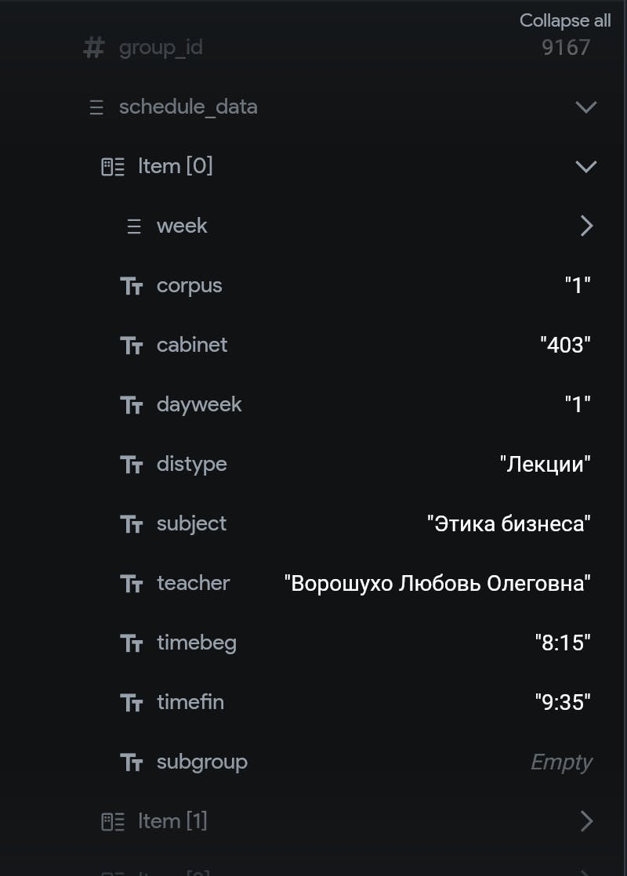Select the timebeg value "8:15"
Viewport: 627px width, 876px height.
tap(563, 643)
